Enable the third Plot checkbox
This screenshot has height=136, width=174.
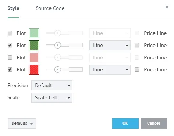click(10, 57)
